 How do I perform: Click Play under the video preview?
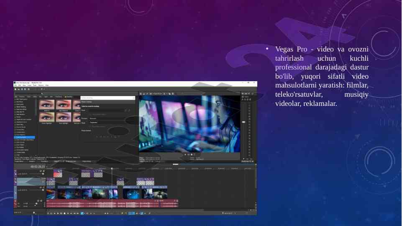[x=185, y=154]
